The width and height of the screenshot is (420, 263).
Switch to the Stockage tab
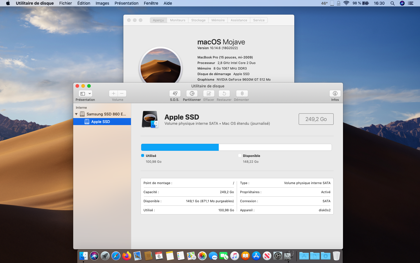198,20
